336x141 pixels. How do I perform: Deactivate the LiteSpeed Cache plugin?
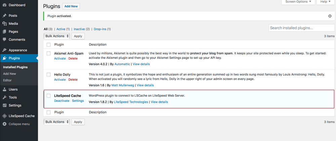pos(62,101)
